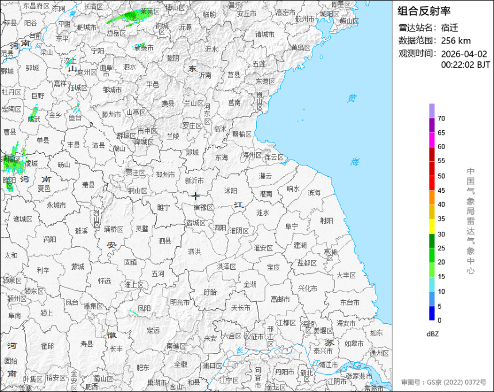Screen dimensions: 494x392
Task: Click the radar station name 宿迁
Action: (x=451, y=28)
